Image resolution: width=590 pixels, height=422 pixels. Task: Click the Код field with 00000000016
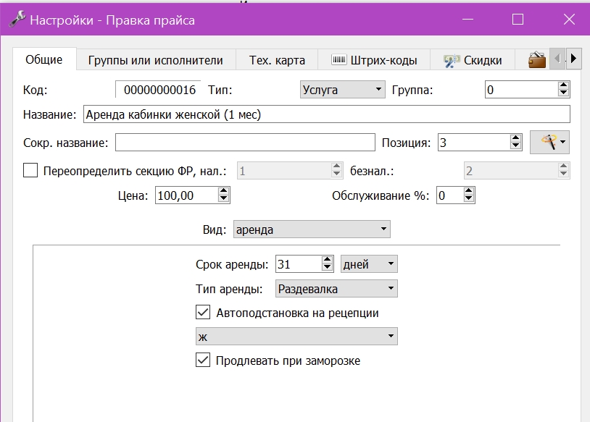[x=158, y=90]
